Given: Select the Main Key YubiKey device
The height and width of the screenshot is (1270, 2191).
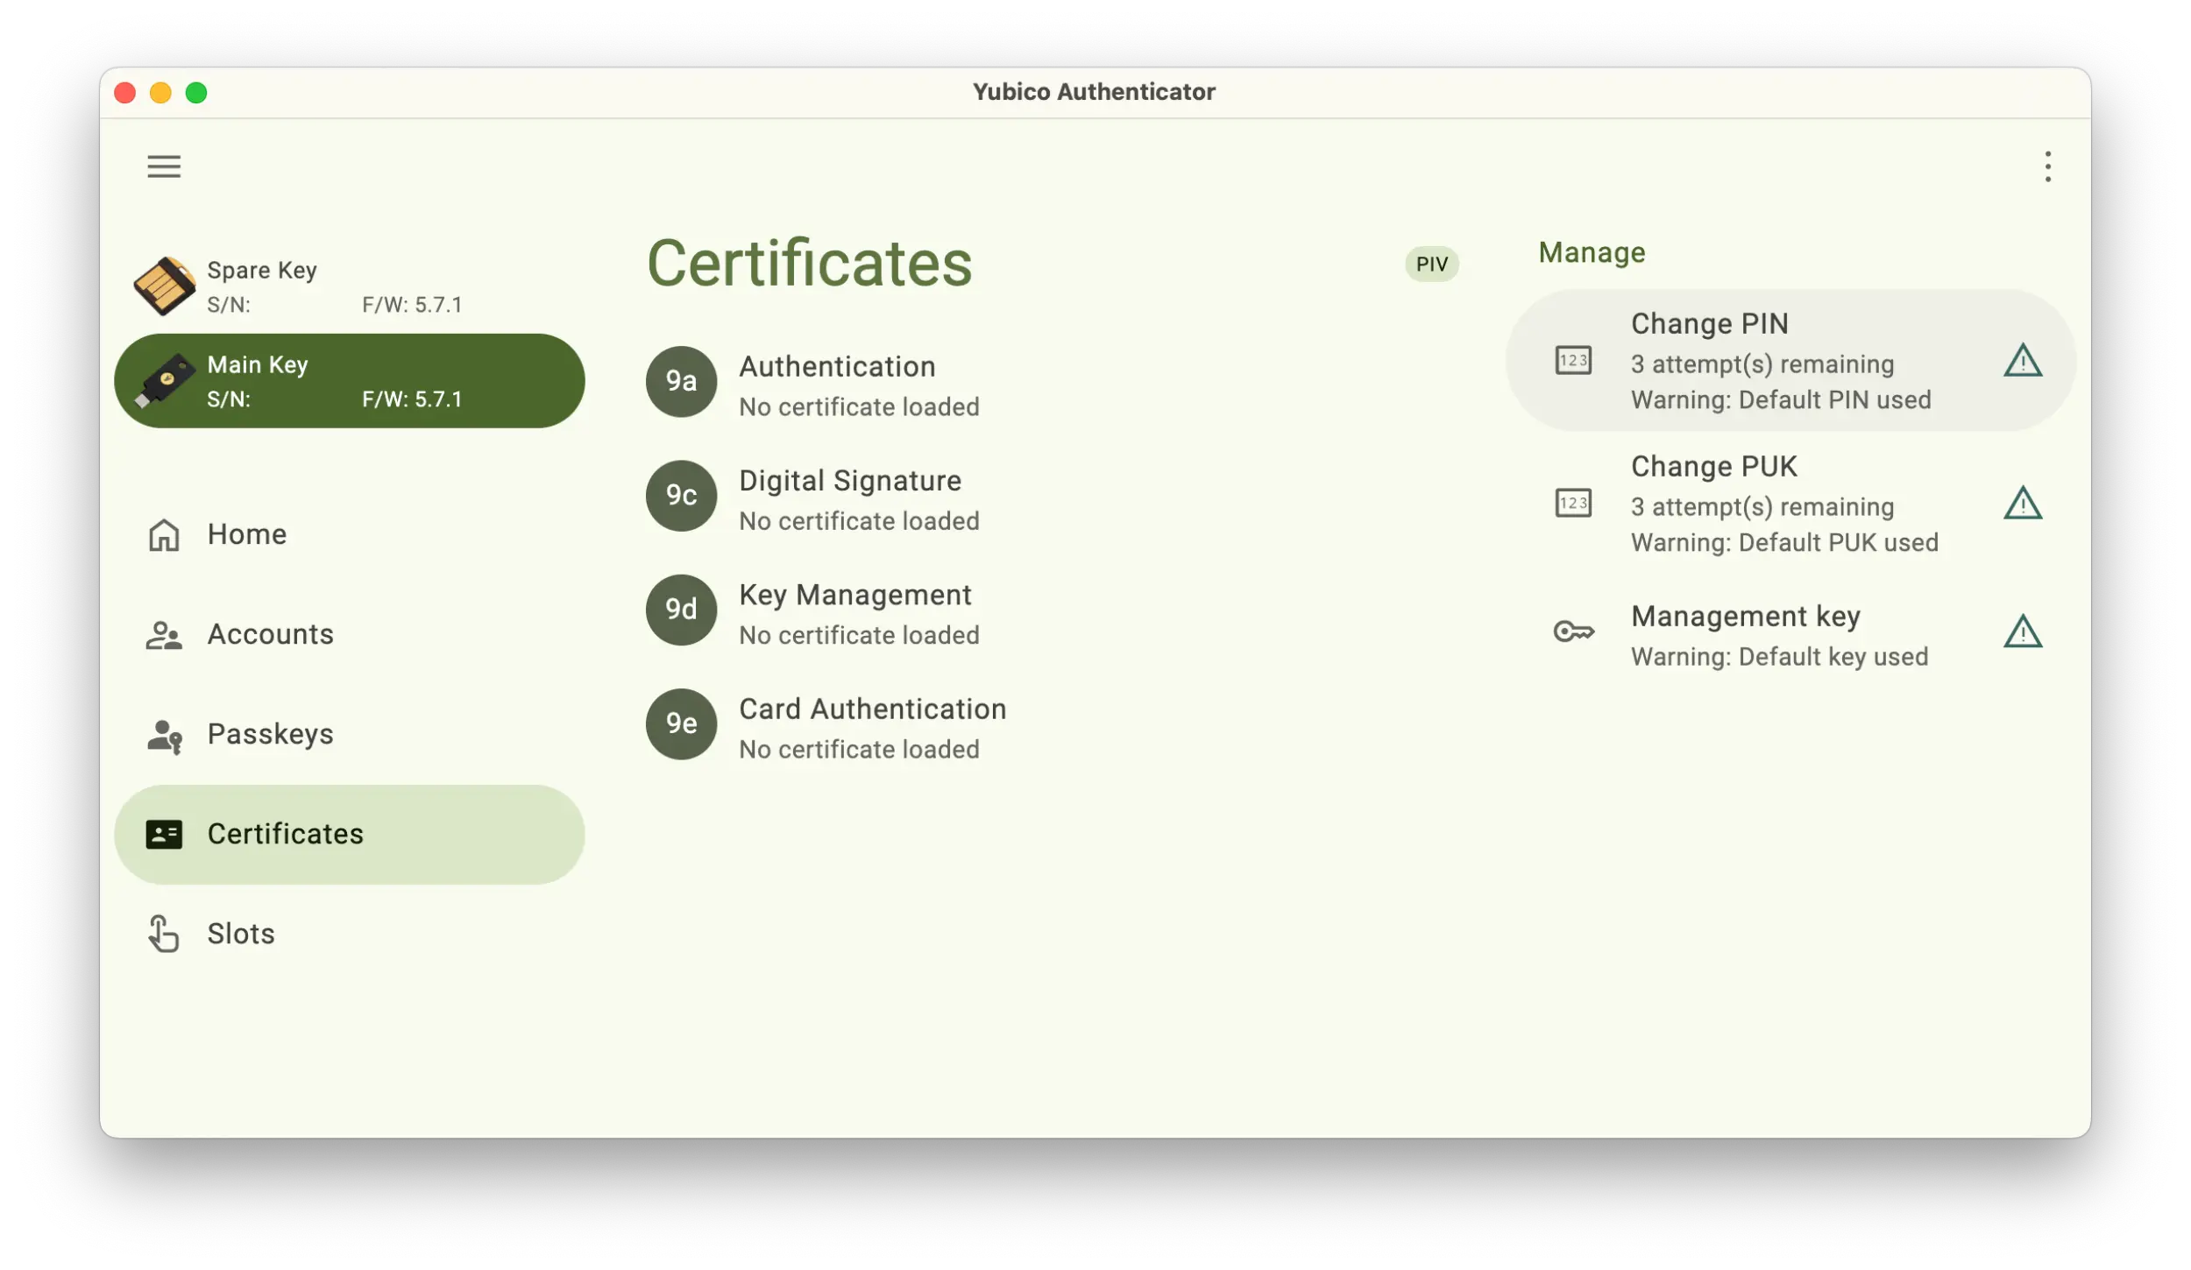Looking at the screenshot, I should point(348,380).
